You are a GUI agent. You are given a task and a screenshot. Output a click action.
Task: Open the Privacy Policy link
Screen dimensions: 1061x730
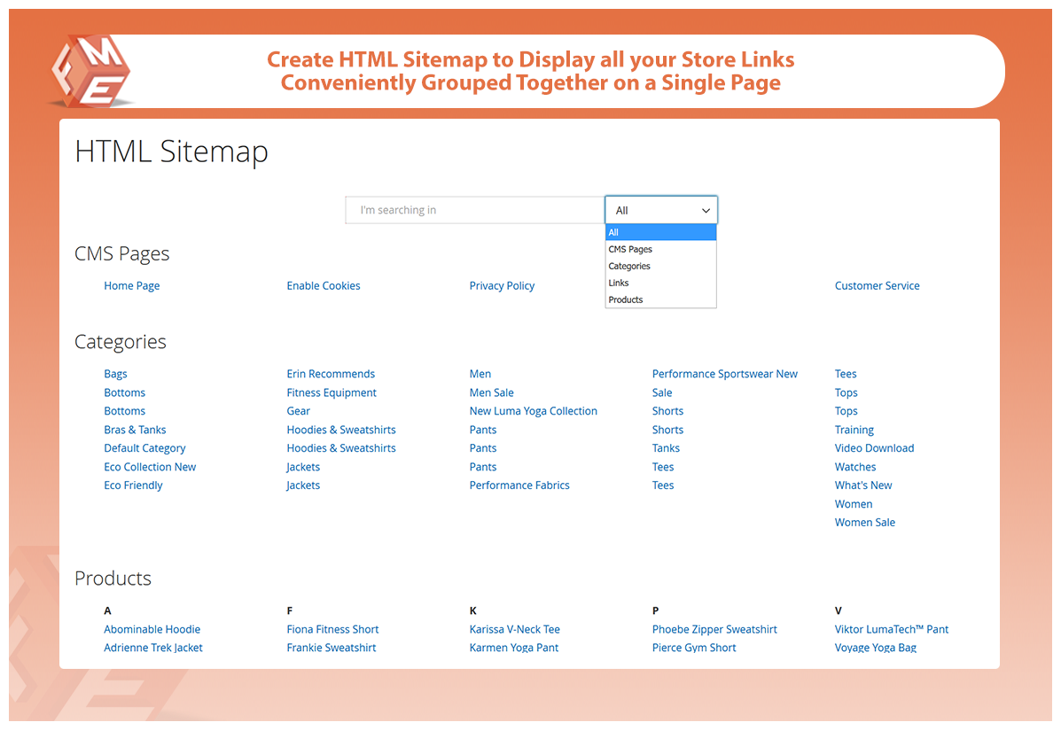coord(502,286)
